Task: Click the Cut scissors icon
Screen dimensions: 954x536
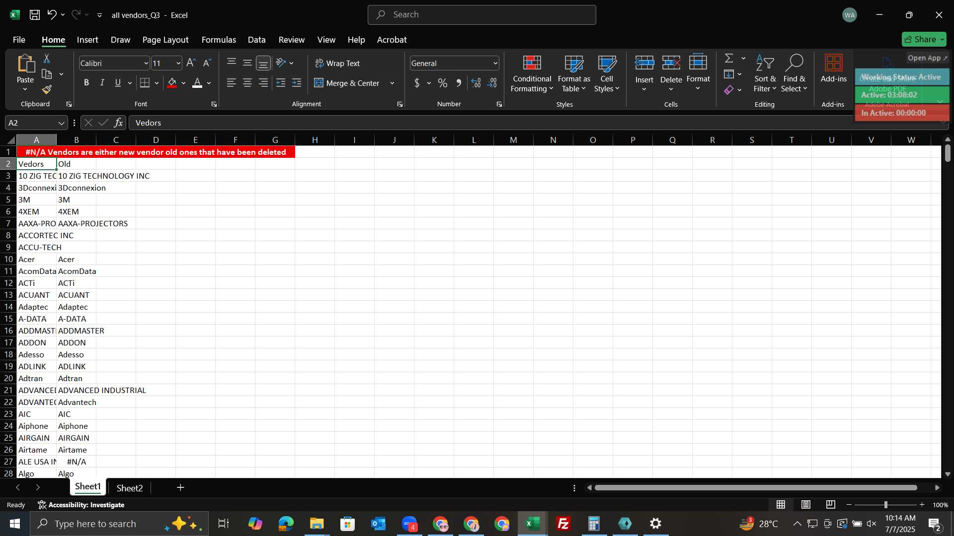Action: click(x=47, y=59)
